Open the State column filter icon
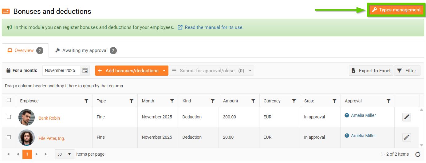Image resolution: width=426 pixels, height=163 pixels. [x=334, y=101]
